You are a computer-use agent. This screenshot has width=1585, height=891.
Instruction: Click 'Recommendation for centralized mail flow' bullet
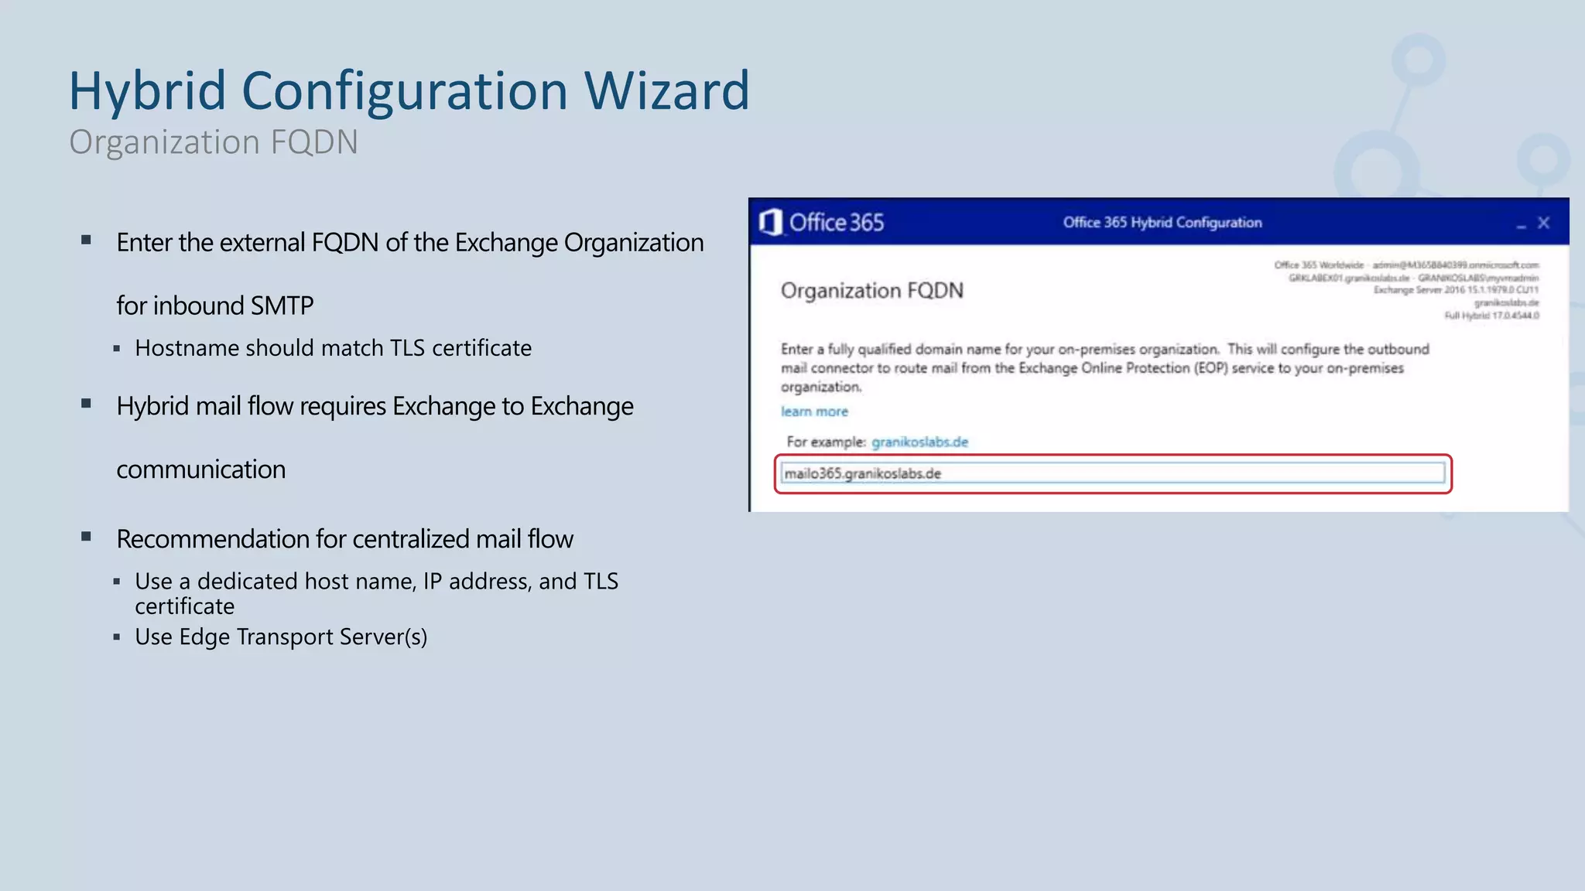coord(344,539)
